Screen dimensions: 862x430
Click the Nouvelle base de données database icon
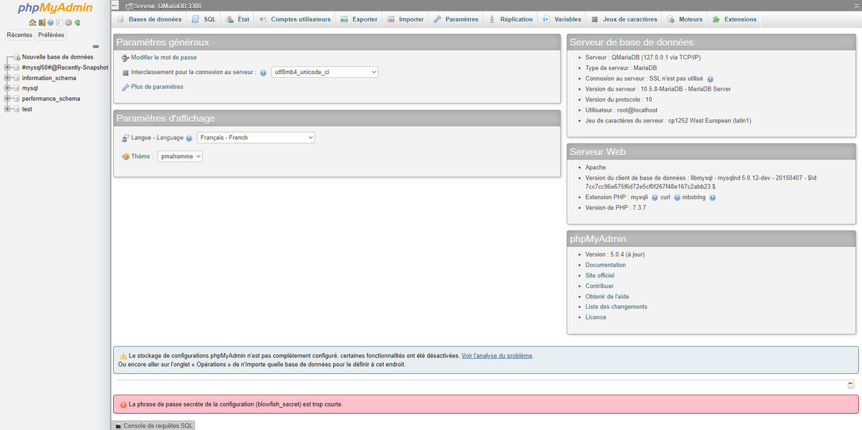tap(17, 57)
